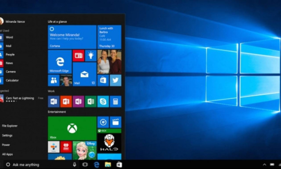Click the Power option
This screenshot has width=281, height=169.
pos(6,145)
